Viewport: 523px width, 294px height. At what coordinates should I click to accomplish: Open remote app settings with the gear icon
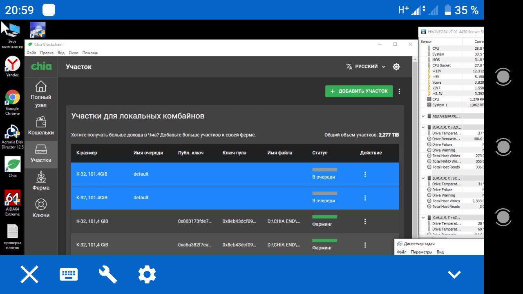(147, 274)
